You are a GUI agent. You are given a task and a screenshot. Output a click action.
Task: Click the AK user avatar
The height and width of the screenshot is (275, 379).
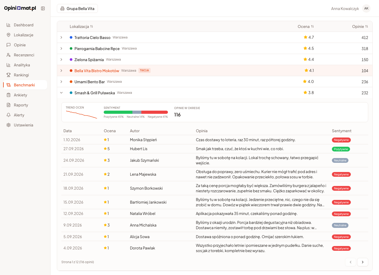click(x=366, y=8)
